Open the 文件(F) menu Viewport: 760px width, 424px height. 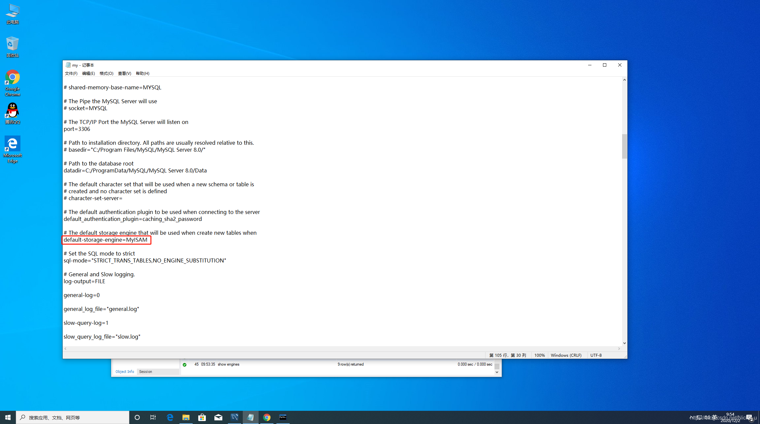point(71,73)
